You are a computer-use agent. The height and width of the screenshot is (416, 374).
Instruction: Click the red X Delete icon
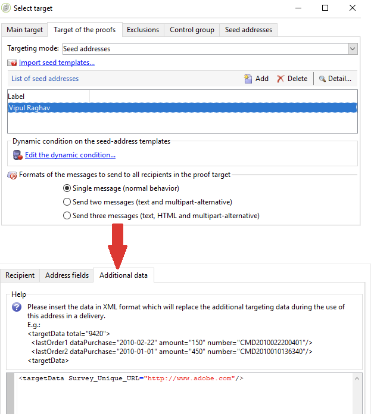pos(280,79)
